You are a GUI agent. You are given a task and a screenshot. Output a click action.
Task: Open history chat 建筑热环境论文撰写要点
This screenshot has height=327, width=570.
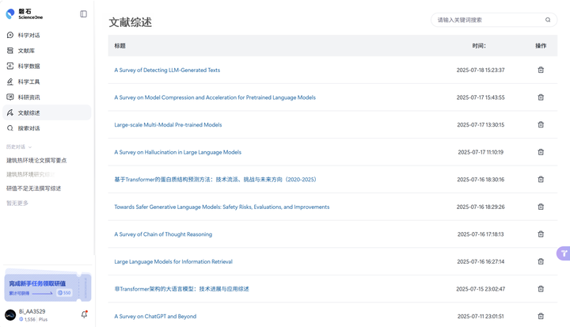(36, 161)
